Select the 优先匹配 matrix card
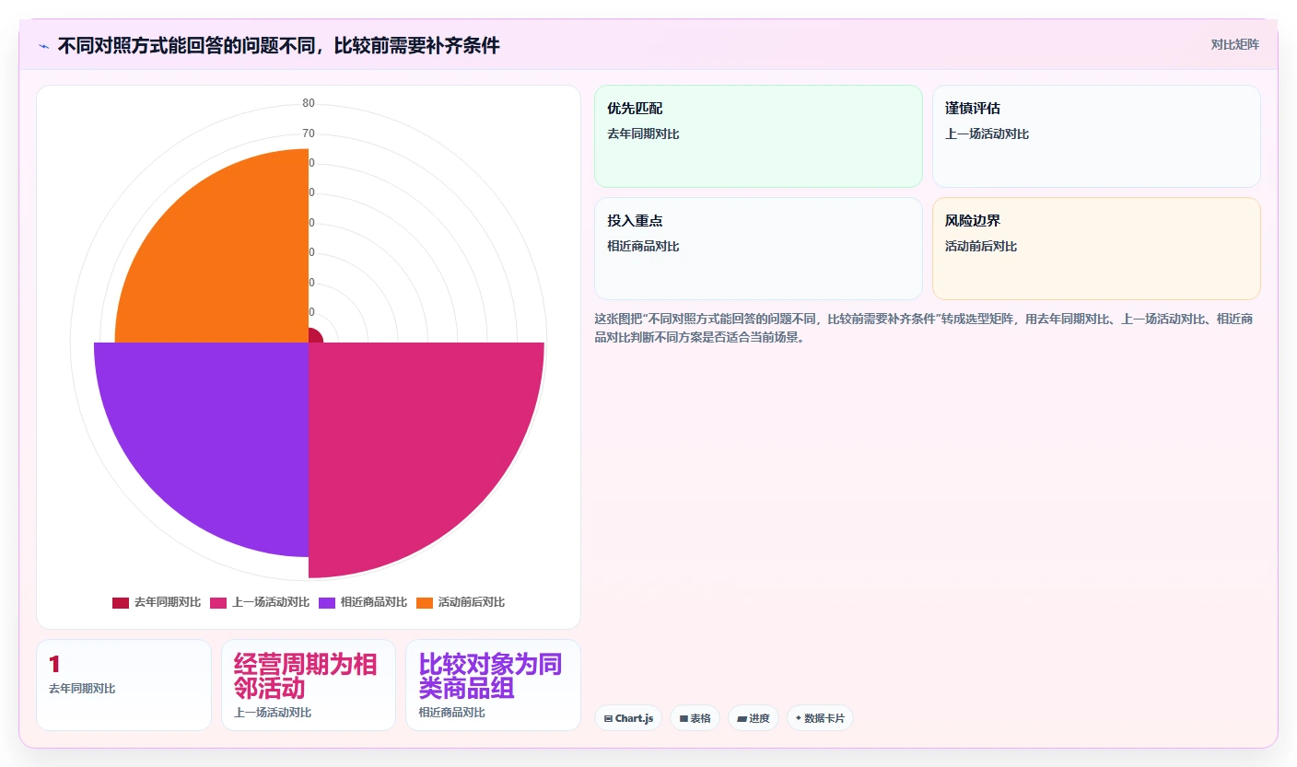1297x767 pixels. [x=758, y=136]
